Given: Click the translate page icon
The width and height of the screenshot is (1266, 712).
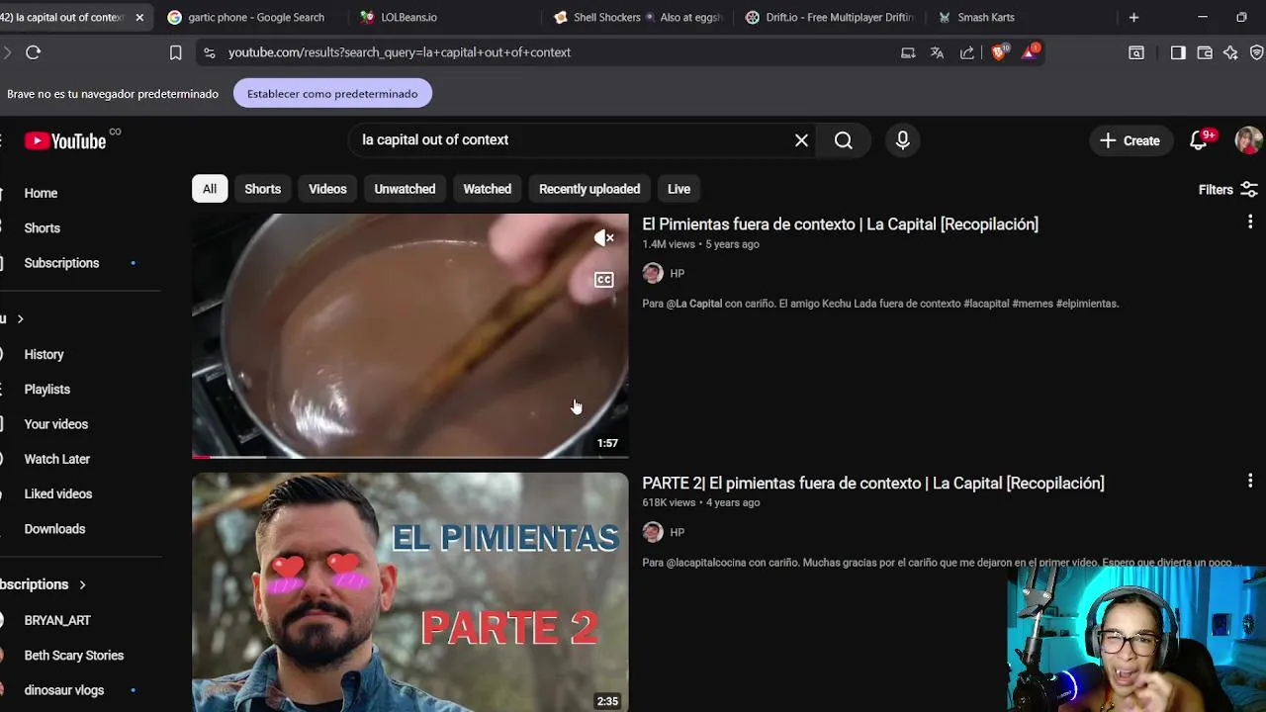Looking at the screenshot, I should pos(937,52).
